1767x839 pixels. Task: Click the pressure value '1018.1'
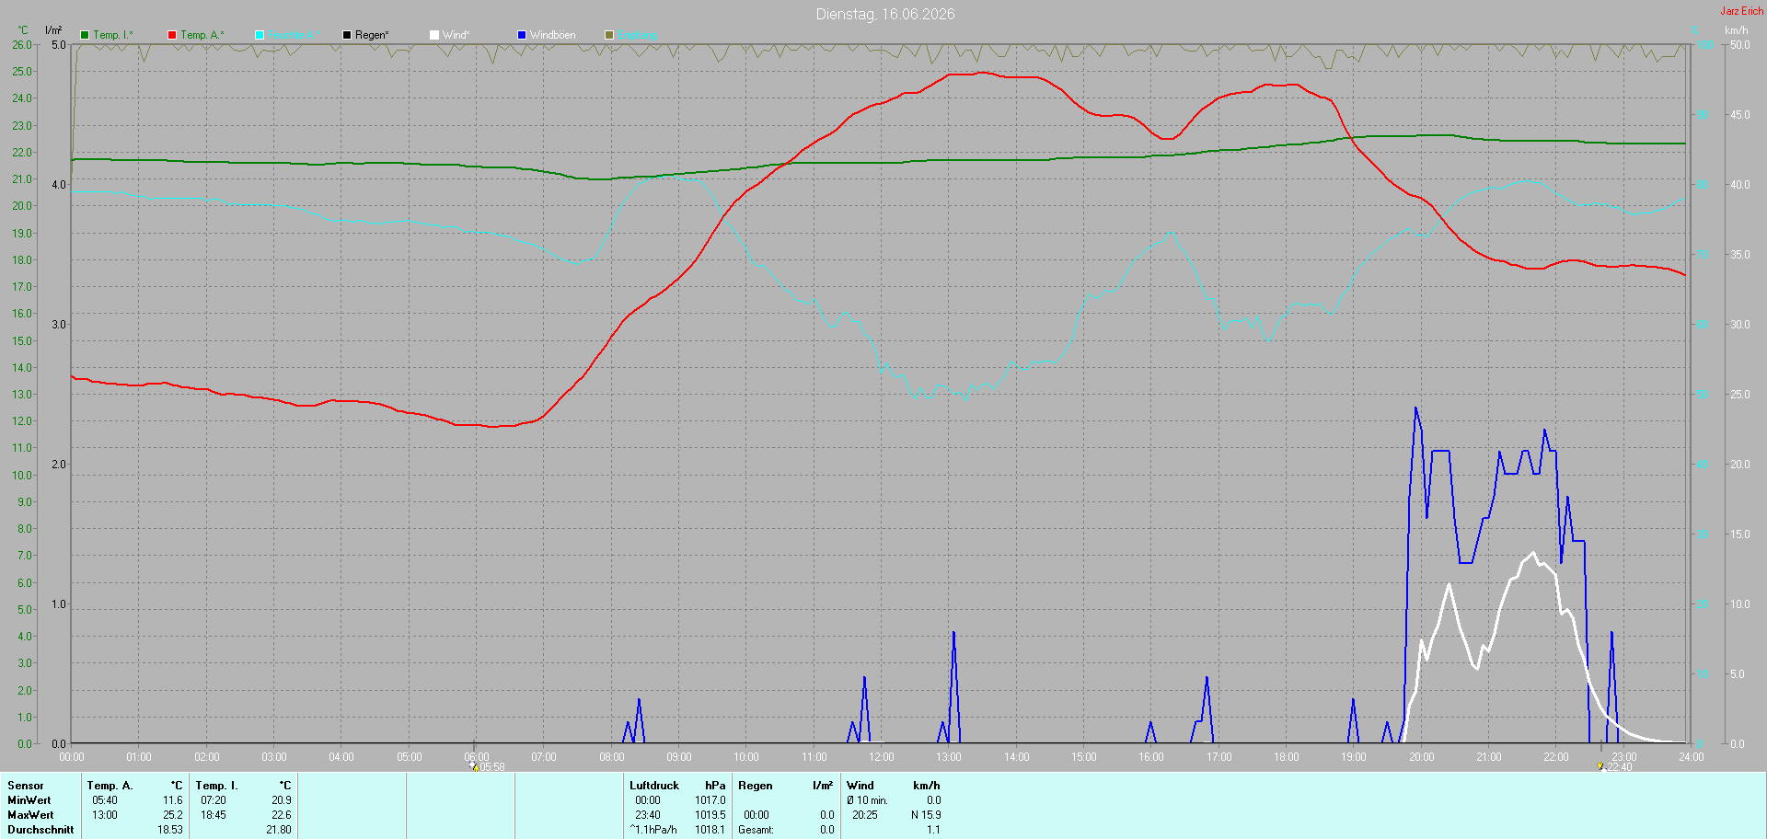click(710, 830)
